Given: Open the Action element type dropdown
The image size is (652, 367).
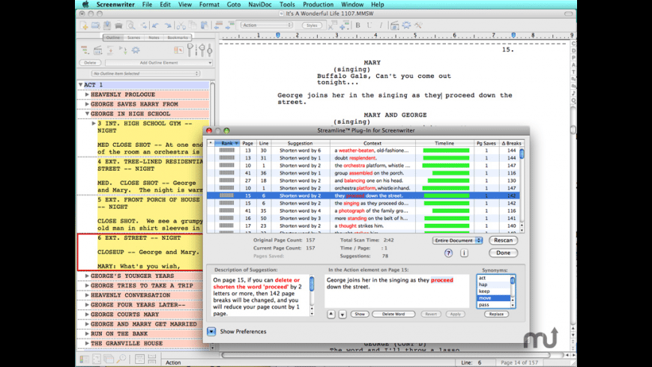Looking at the screenshot, I should coord(268,25).
